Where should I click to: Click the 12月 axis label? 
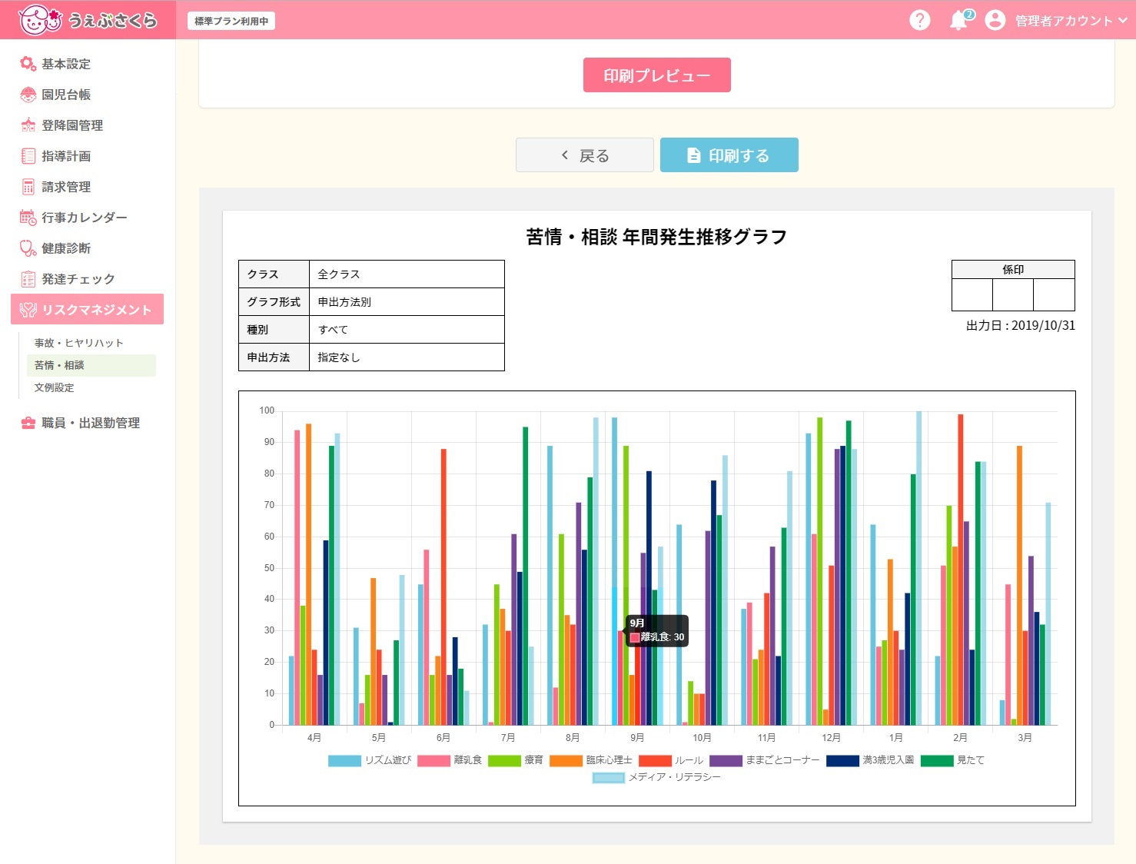click(x=831, y=738)
